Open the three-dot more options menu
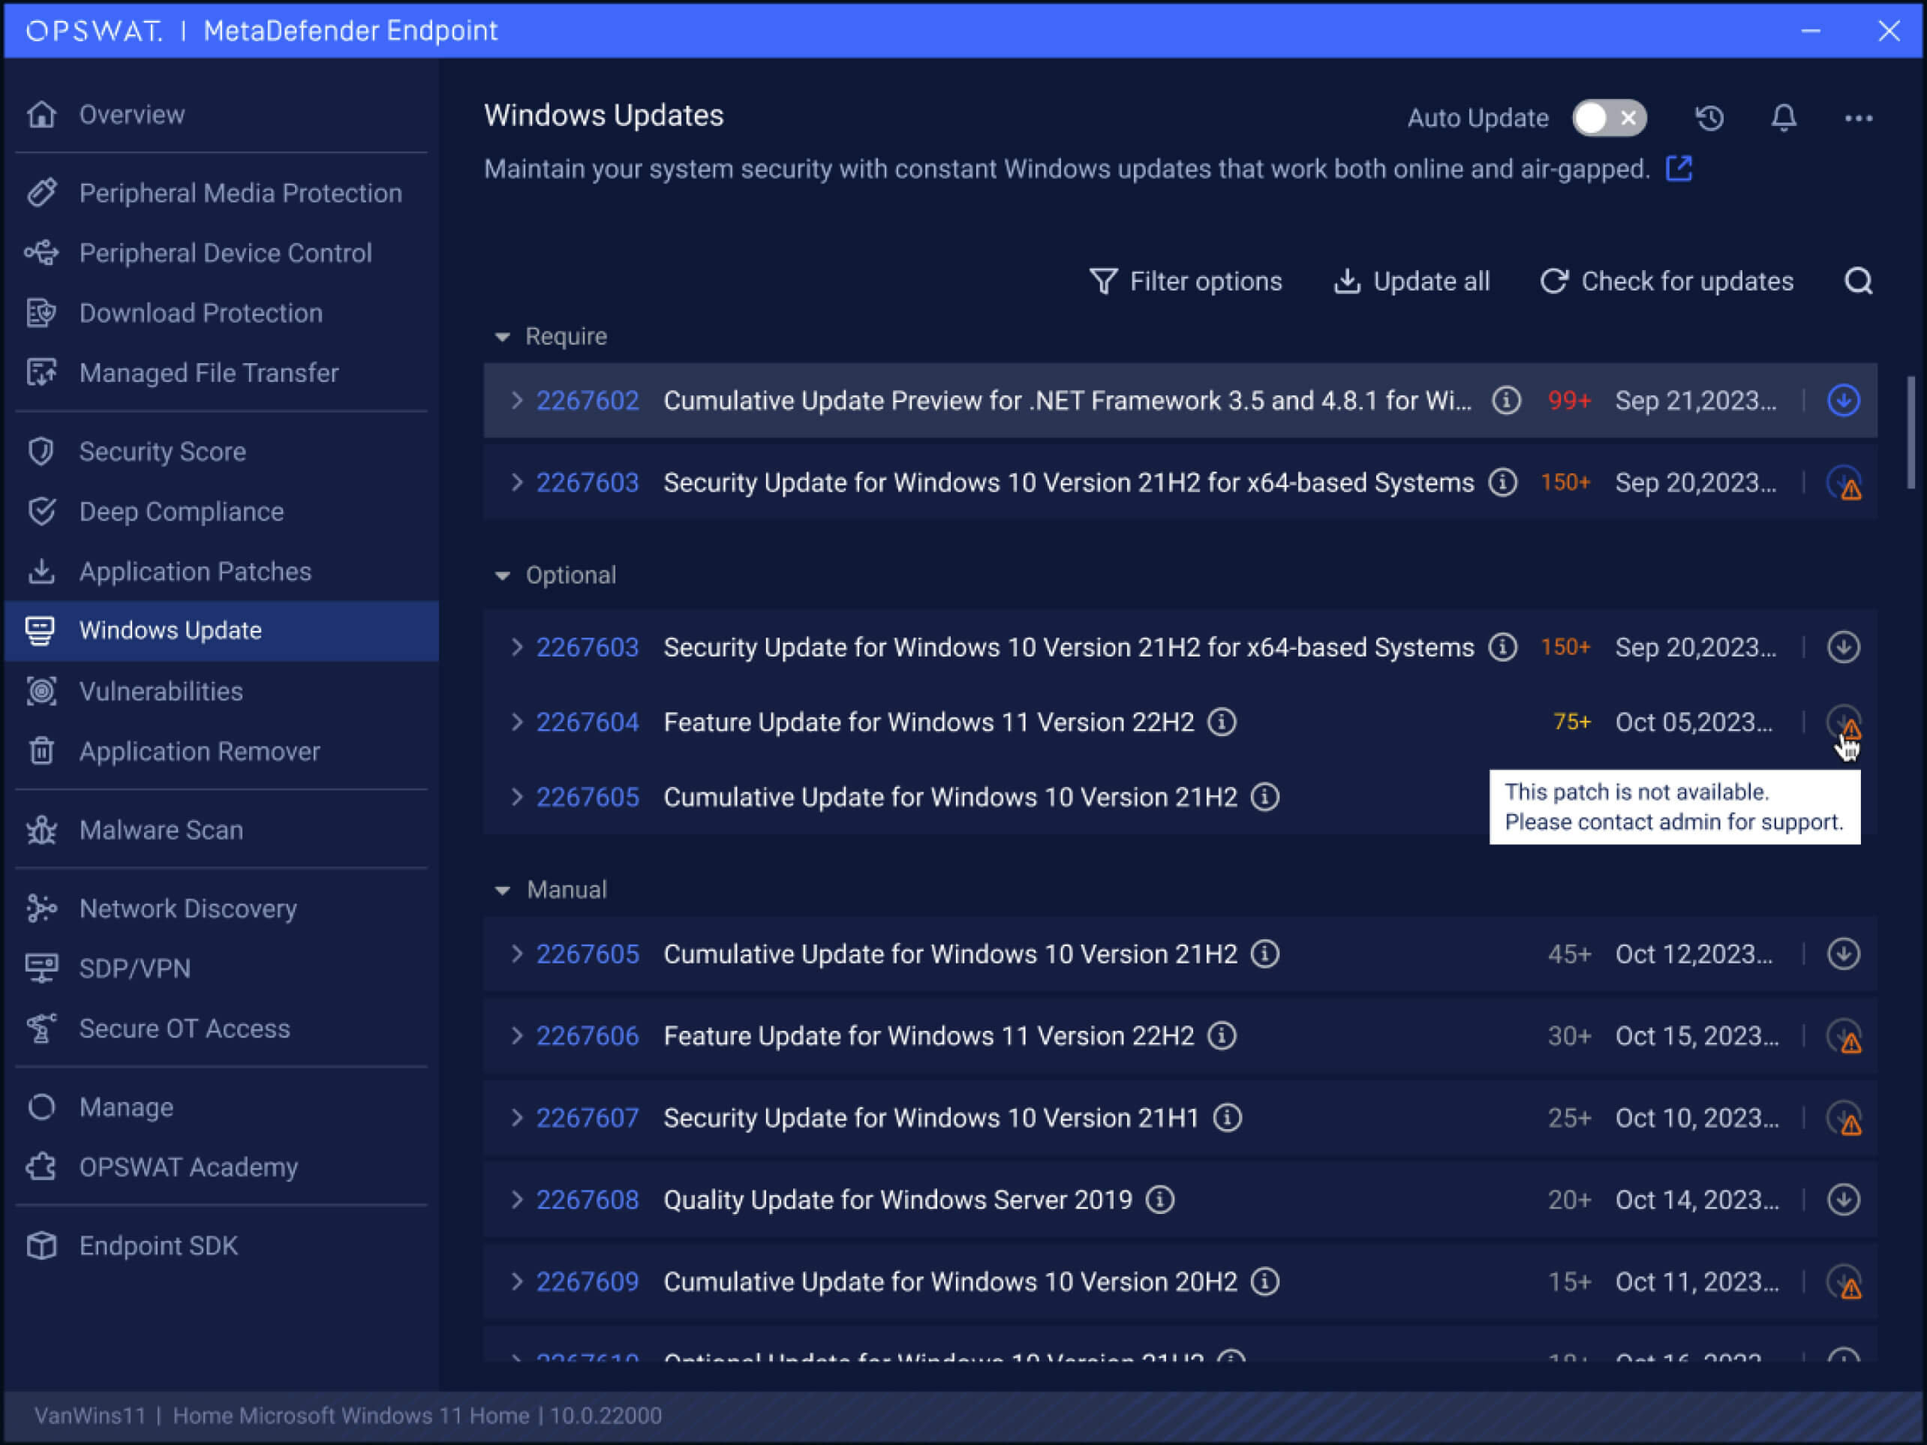Image resolution: width=1927 pixels, height=1445 pixels. [1858, 118]
